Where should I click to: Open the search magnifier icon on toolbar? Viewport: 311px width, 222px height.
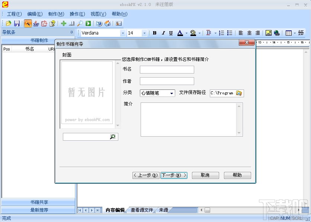coord(79,23)
